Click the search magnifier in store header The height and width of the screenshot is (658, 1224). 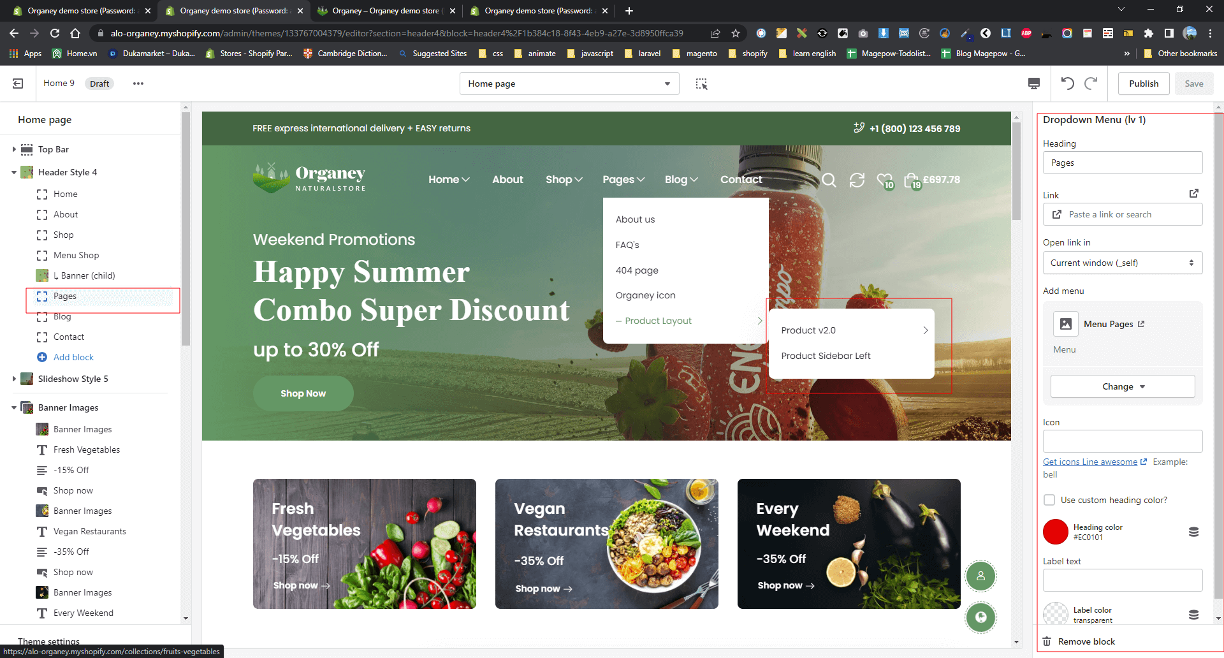click(829, 180)
